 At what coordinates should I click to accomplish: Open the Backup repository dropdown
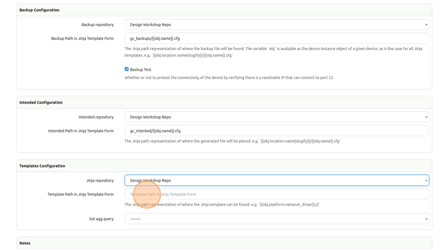(276, 25)
